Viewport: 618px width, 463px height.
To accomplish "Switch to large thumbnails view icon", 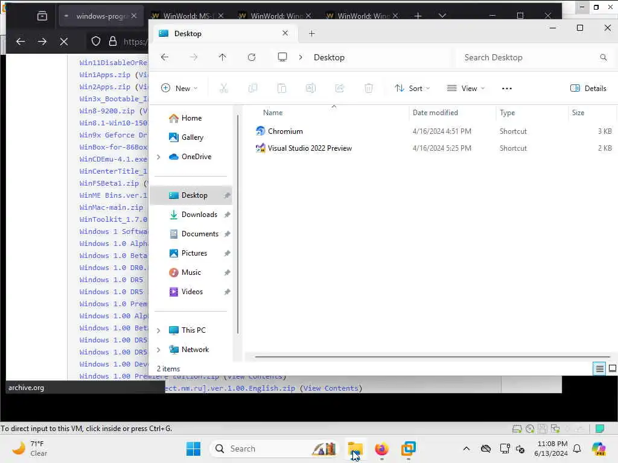I will point(613,368).
